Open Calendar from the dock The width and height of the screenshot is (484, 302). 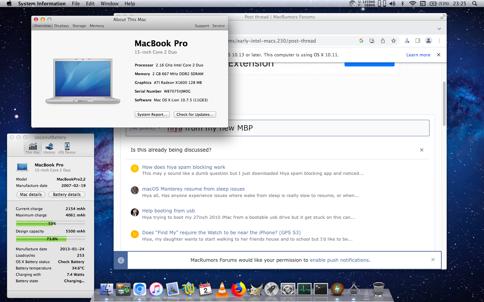pyautogui.click(x=205, y=289)
